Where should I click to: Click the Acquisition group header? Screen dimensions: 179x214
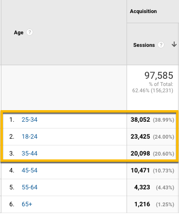tap(143, 11)
